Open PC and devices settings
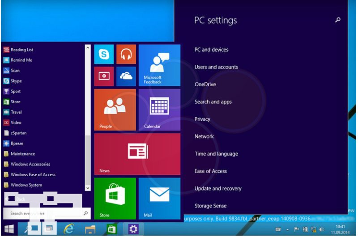This screenshot has height=237, width=358. [x=211, y=50]
